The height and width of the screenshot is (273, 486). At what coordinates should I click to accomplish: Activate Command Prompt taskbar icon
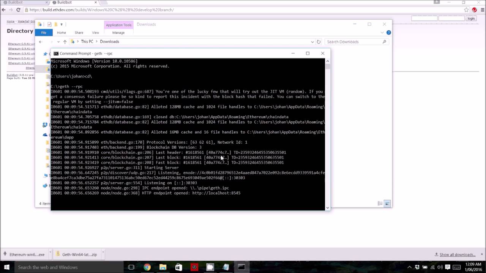(241, 267)
